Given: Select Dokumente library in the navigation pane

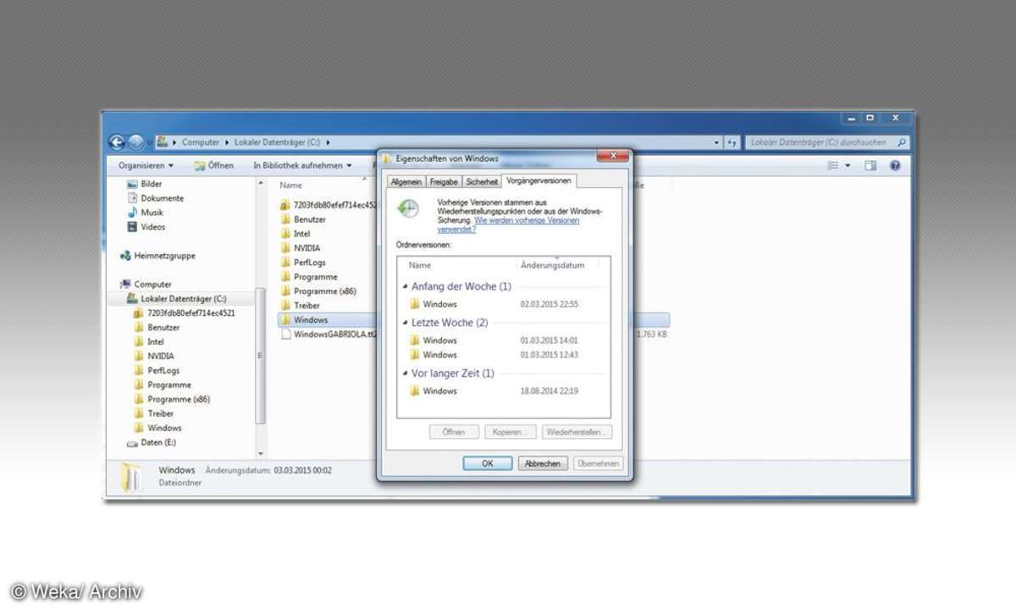Looking at the screenshot, I should (x=156, y=198).
